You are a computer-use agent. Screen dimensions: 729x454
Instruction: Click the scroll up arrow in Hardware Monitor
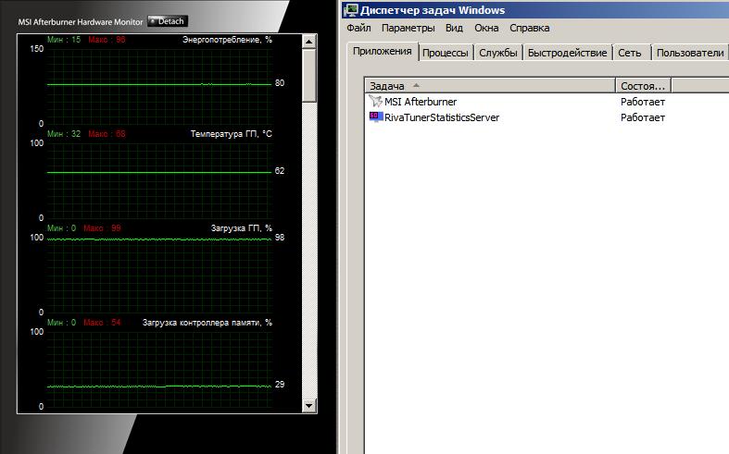(309, 42)
